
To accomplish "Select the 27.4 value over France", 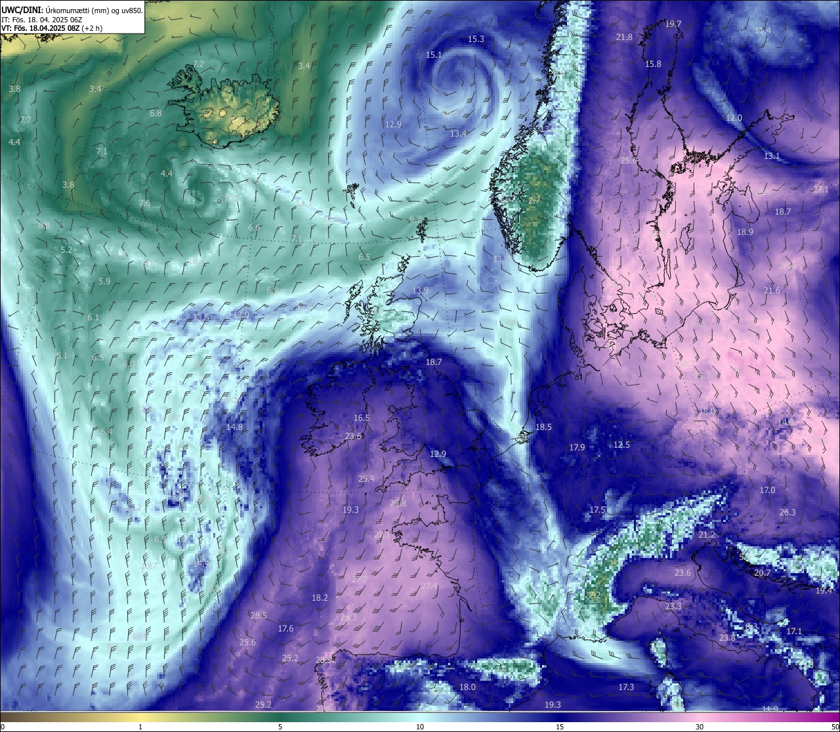I will 429,586.
